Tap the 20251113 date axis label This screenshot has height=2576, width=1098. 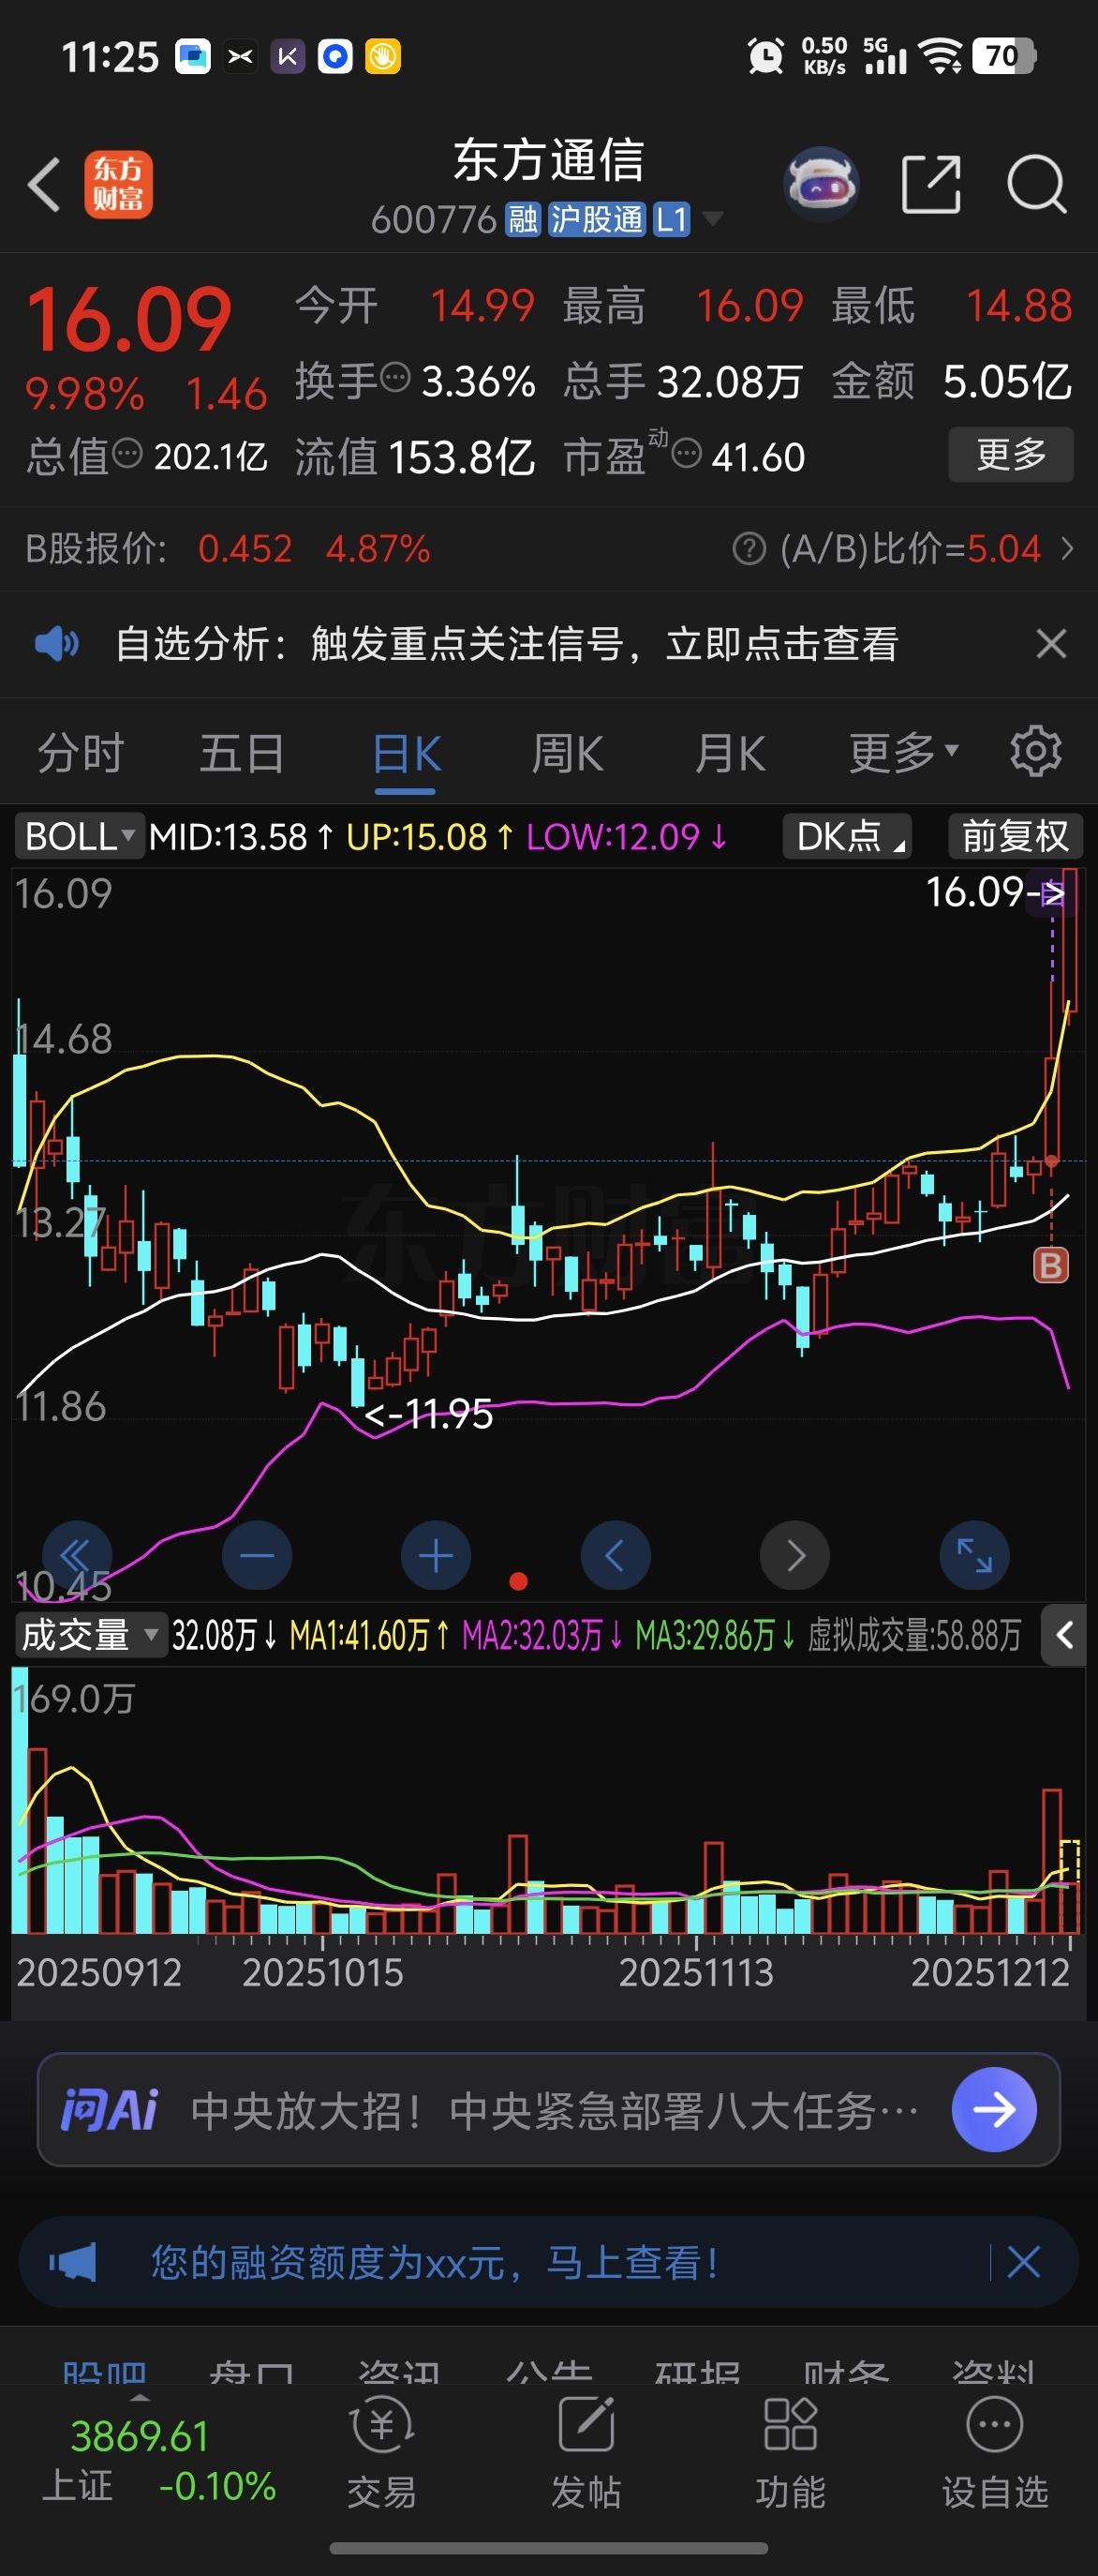click(x=695, y=1971)
